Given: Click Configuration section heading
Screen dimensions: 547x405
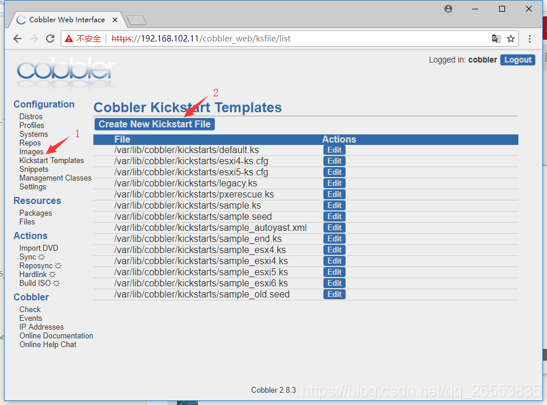Looking at the screenshot, I should coord(44,105).
